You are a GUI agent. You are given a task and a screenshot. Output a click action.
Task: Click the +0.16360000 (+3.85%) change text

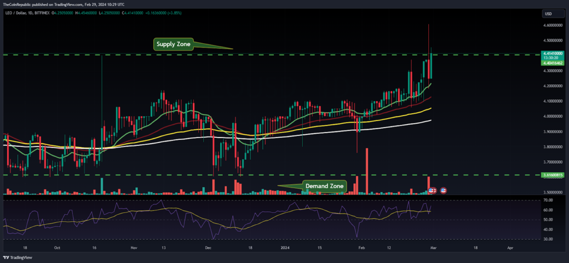click(164, 13)
